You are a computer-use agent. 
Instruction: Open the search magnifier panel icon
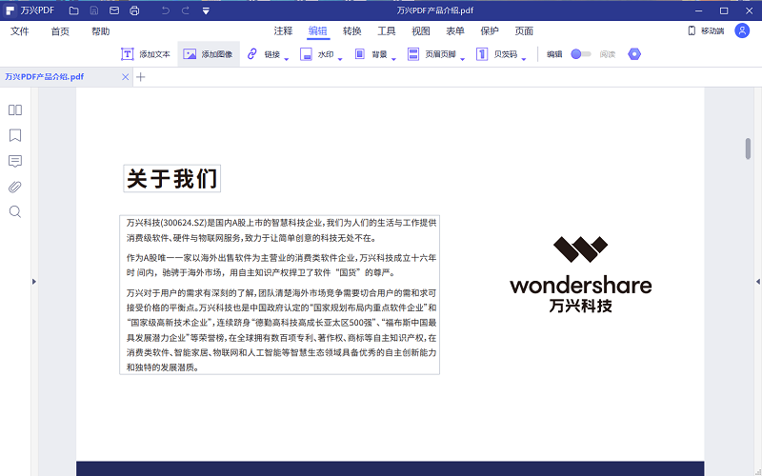point(15,211)
